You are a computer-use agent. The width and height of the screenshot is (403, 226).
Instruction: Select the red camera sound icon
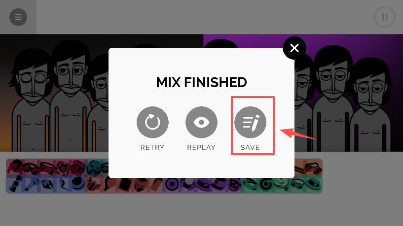77,167
